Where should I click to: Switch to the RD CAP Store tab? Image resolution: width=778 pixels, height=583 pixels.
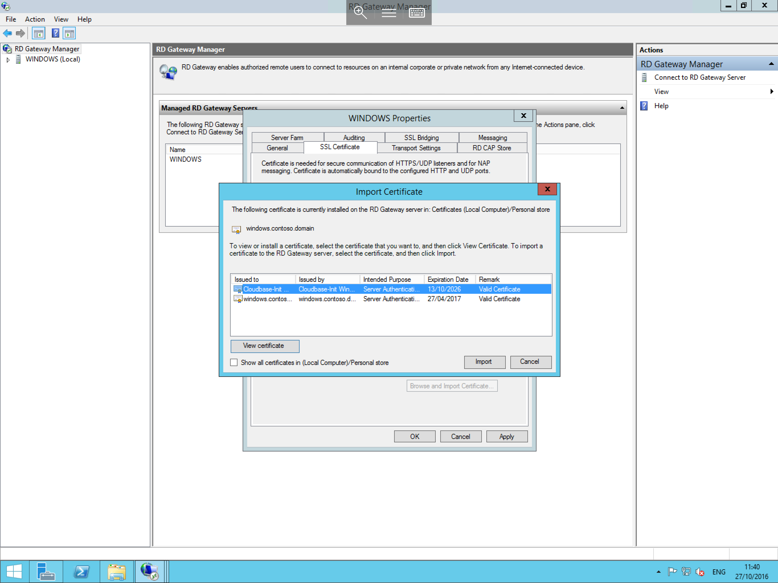[x=492, y=148]
